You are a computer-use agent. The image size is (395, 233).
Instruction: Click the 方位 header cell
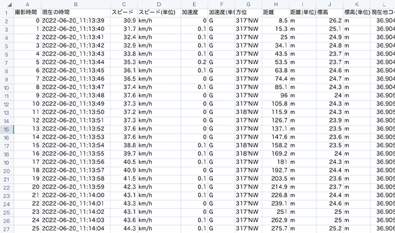click(x=248, y=12)
